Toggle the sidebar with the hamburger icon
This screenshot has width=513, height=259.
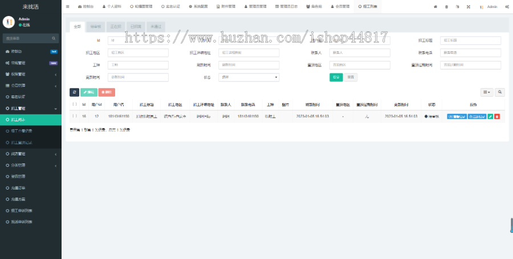[67, 6]
